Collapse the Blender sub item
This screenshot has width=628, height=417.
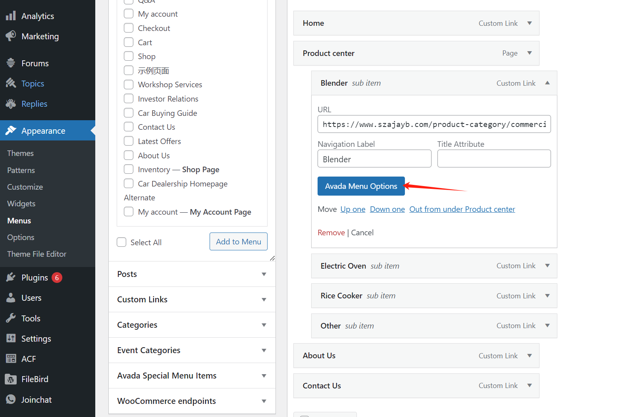point(547,83)
